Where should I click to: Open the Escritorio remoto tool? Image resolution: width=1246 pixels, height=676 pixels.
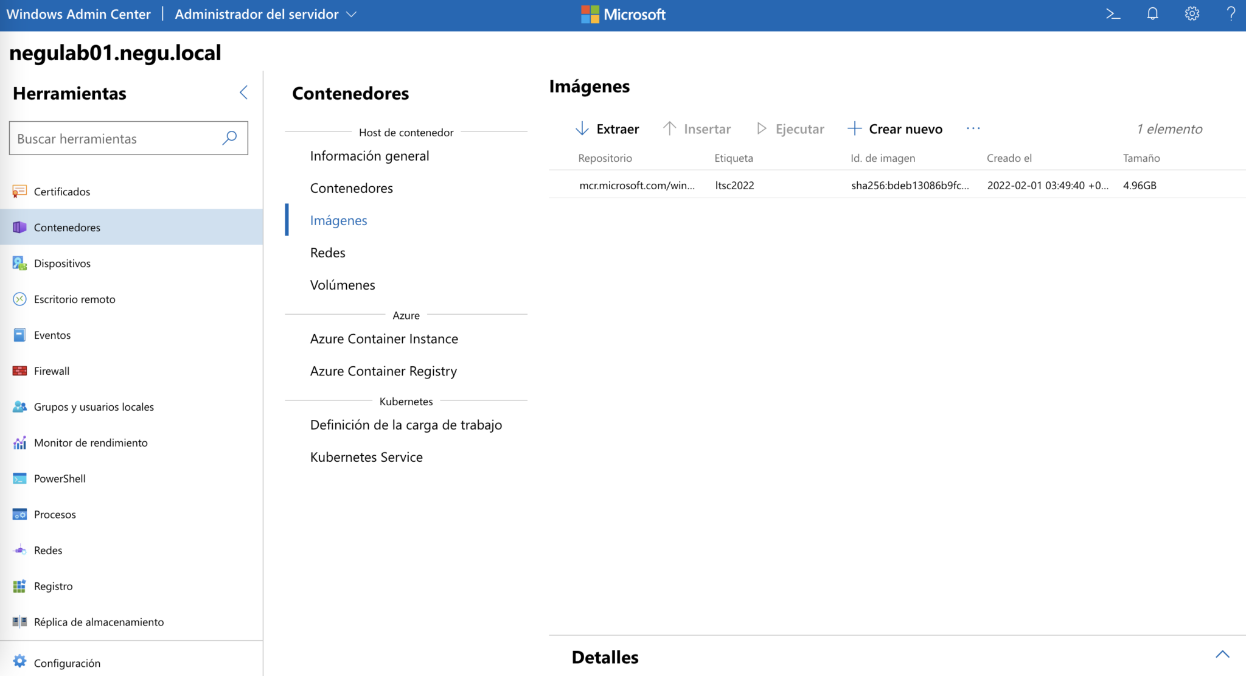[74, 299]
